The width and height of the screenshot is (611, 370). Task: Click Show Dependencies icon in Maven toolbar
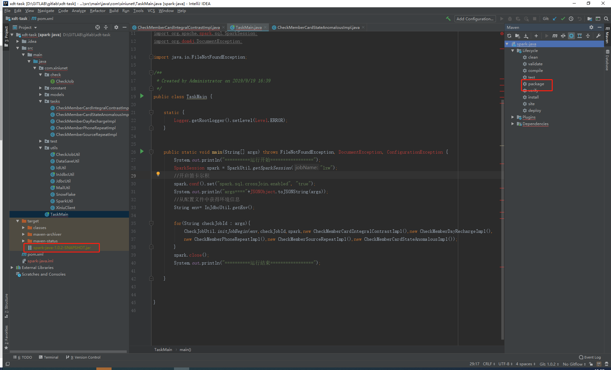[580, 36]
